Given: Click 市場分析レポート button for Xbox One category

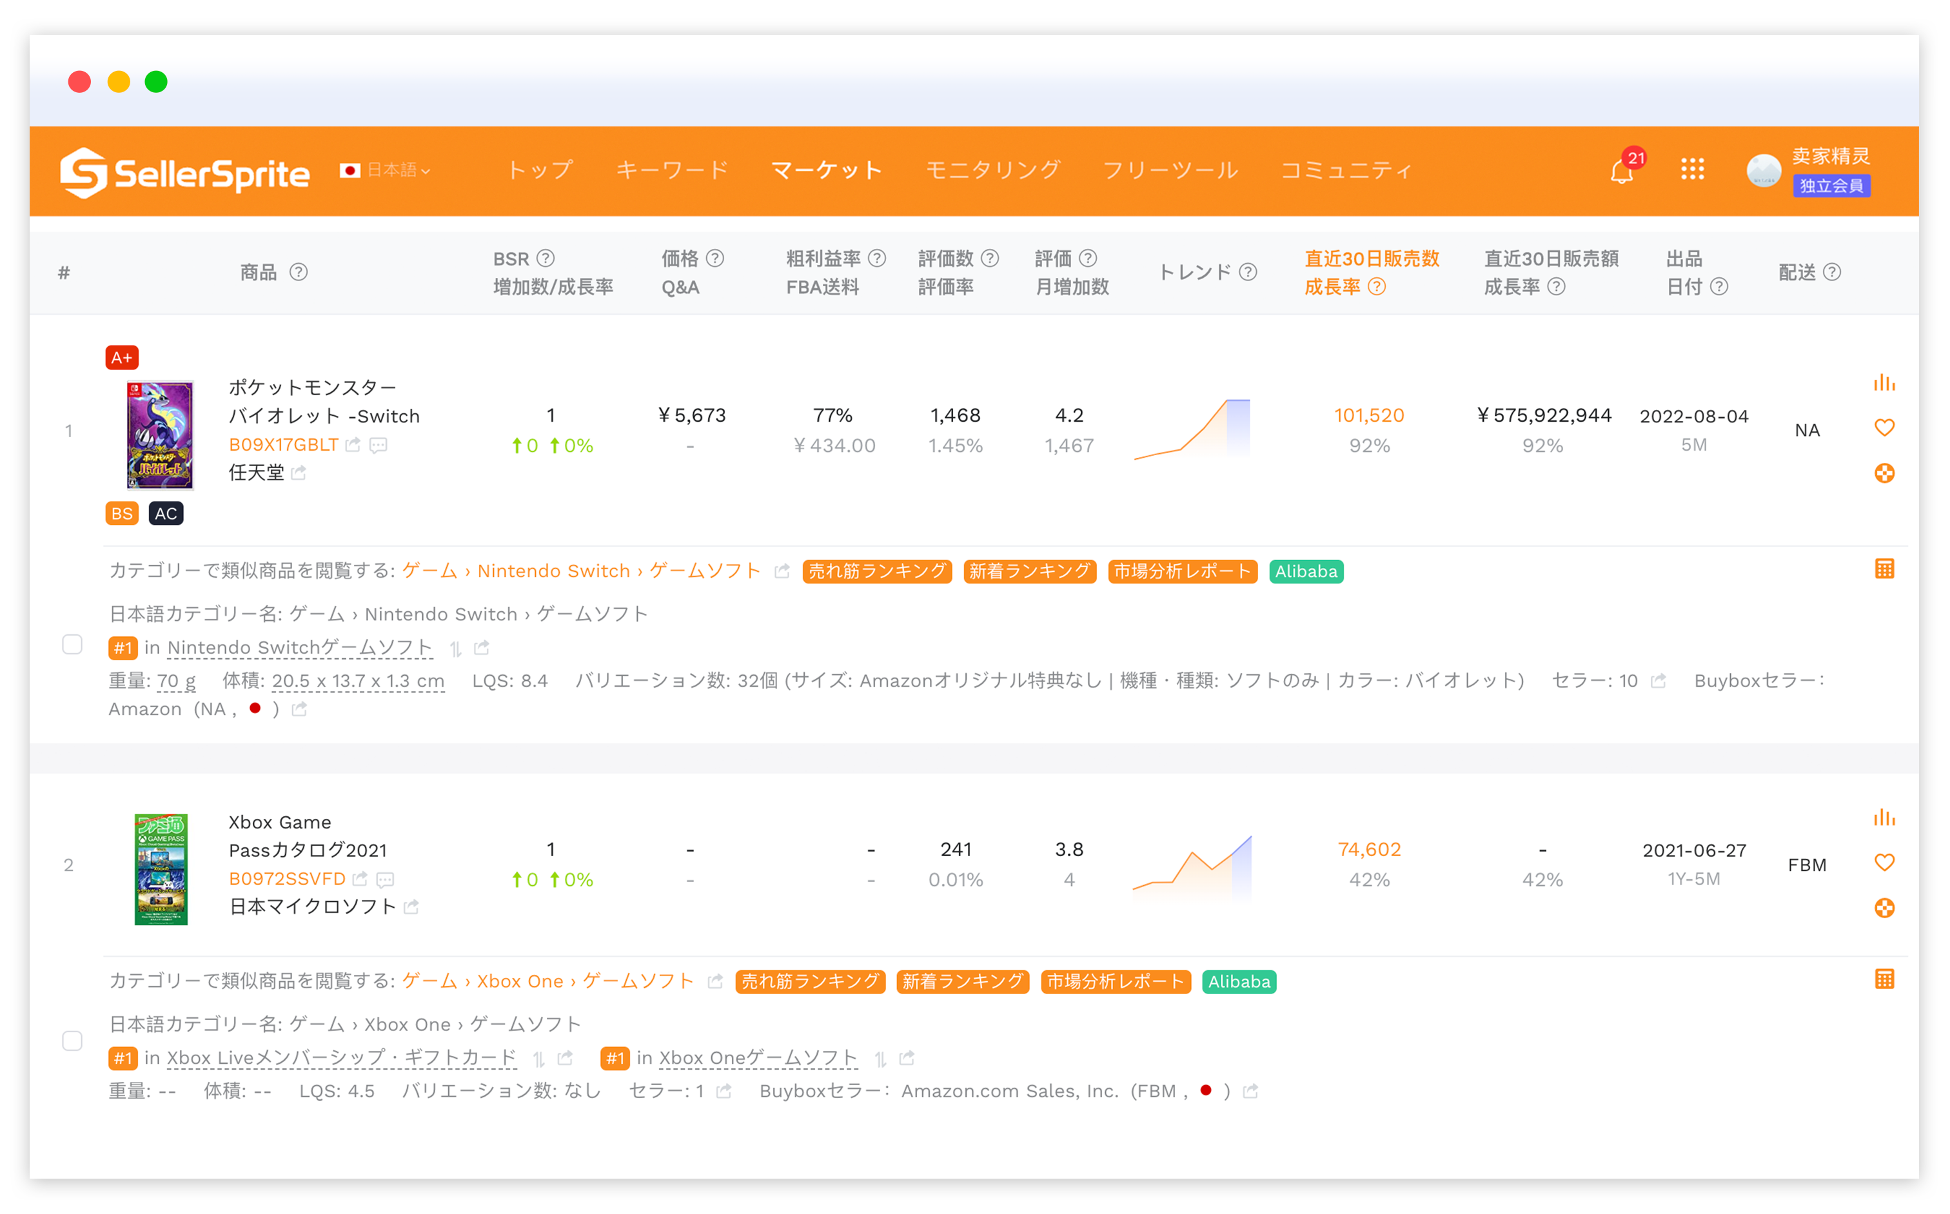Looking at the screenshot, I should [1116, 982].
